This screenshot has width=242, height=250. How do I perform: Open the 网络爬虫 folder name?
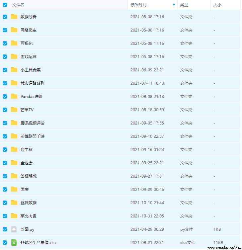[29, 30]
